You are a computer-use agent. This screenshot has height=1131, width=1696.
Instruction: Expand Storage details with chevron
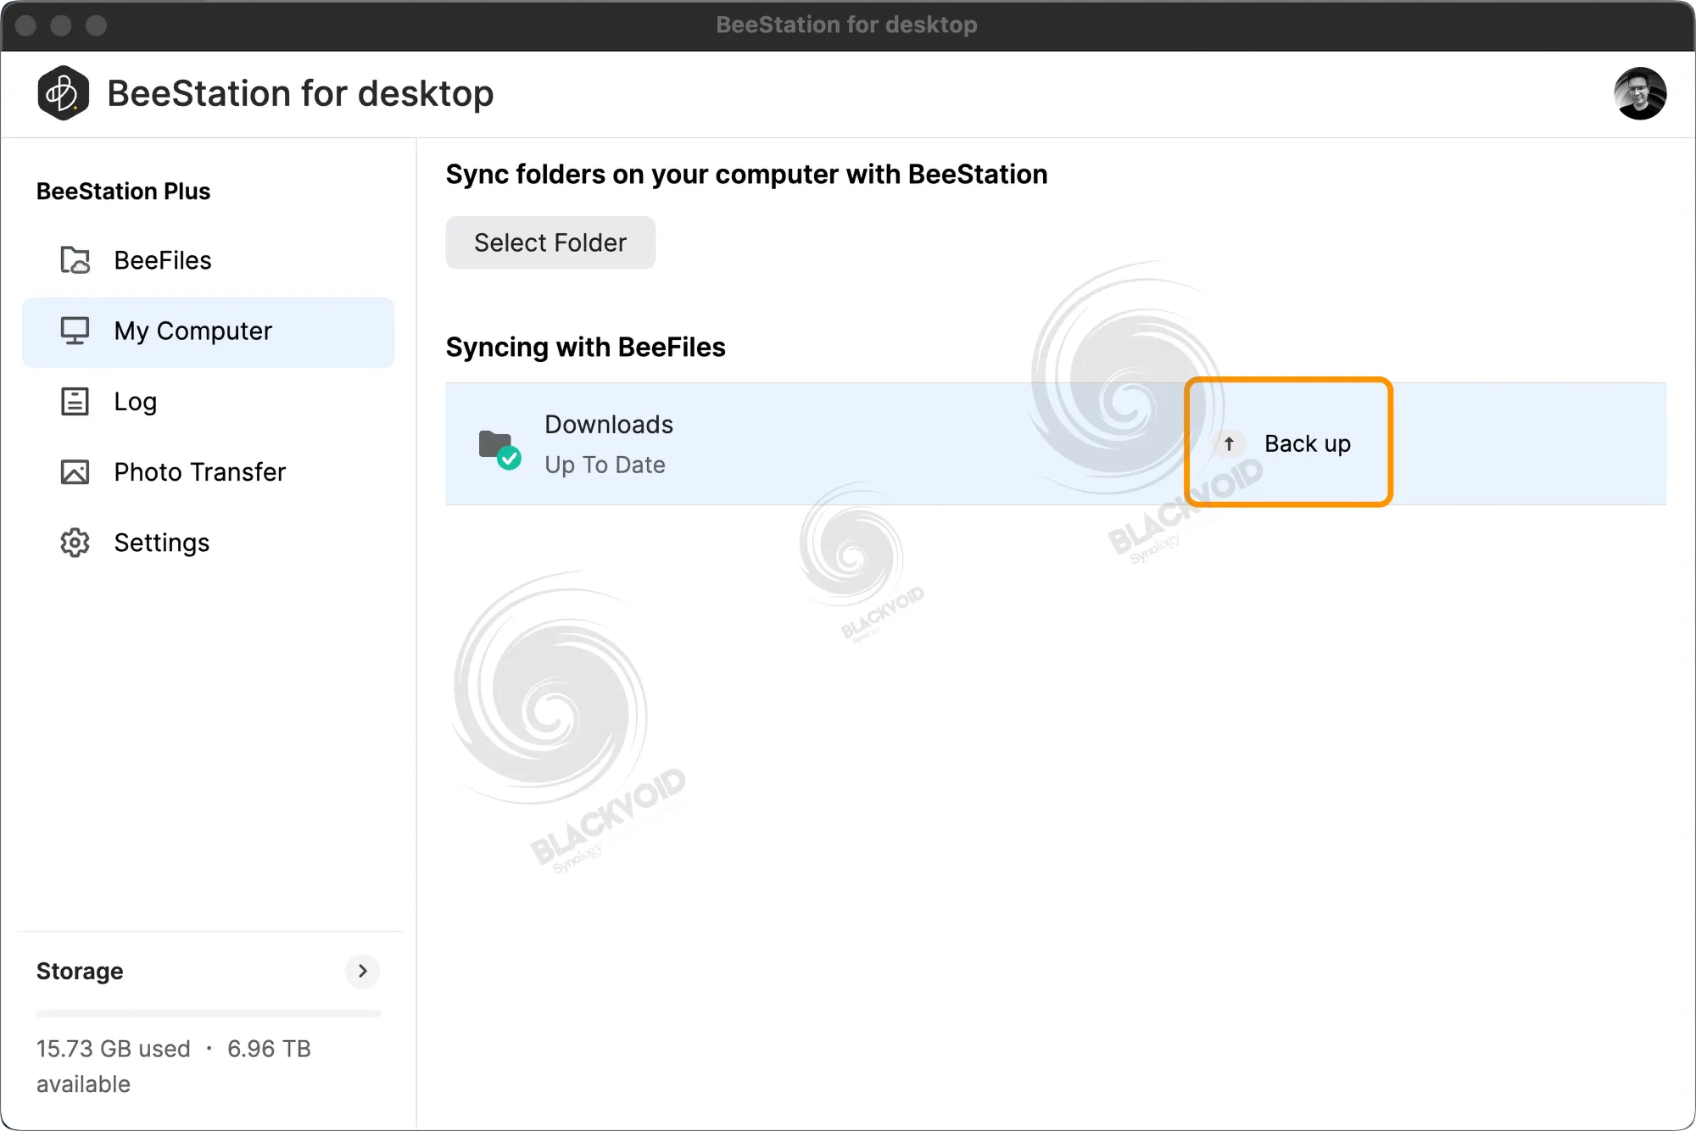point(362,971)
